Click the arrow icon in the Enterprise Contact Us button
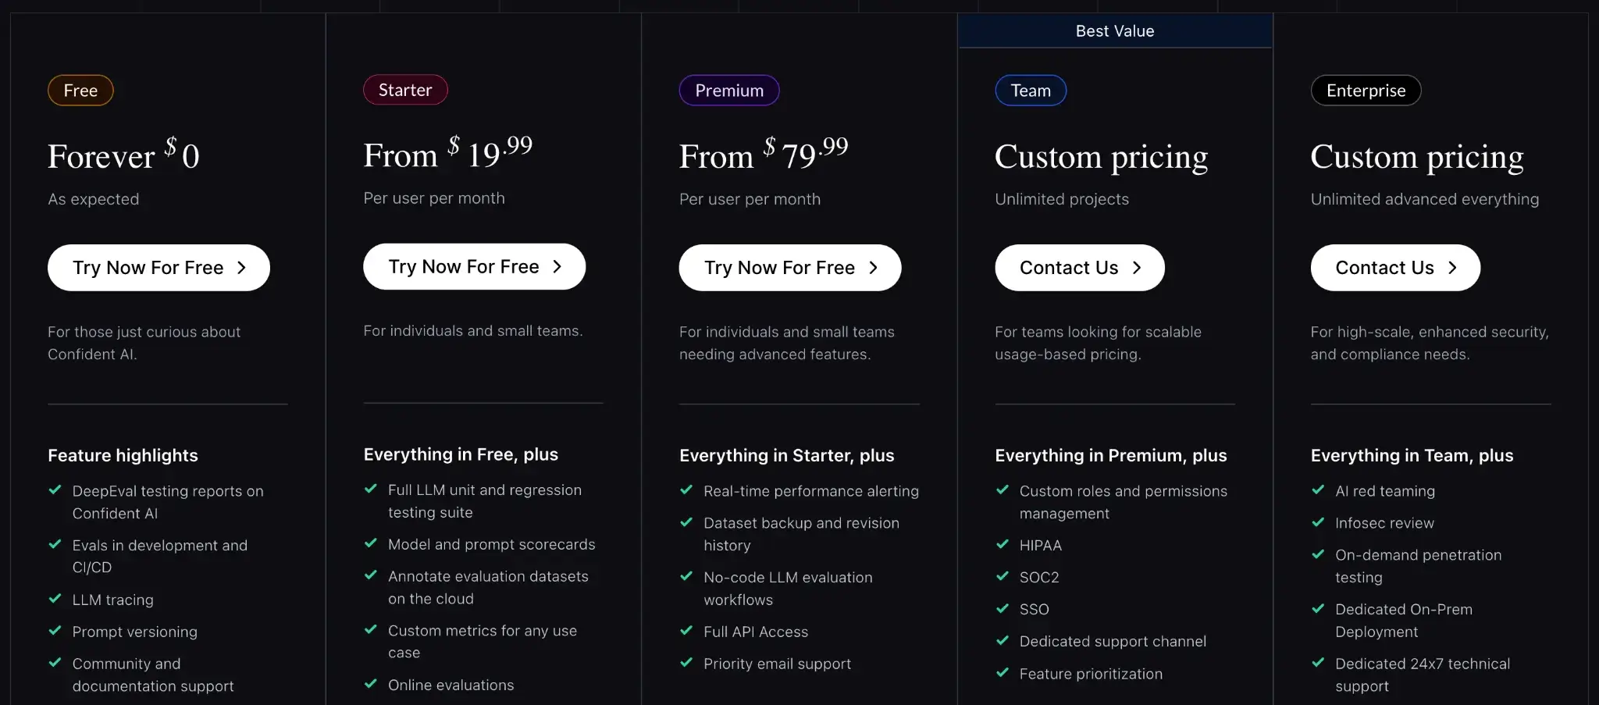1599x705 pixels. click(1452, 268)
